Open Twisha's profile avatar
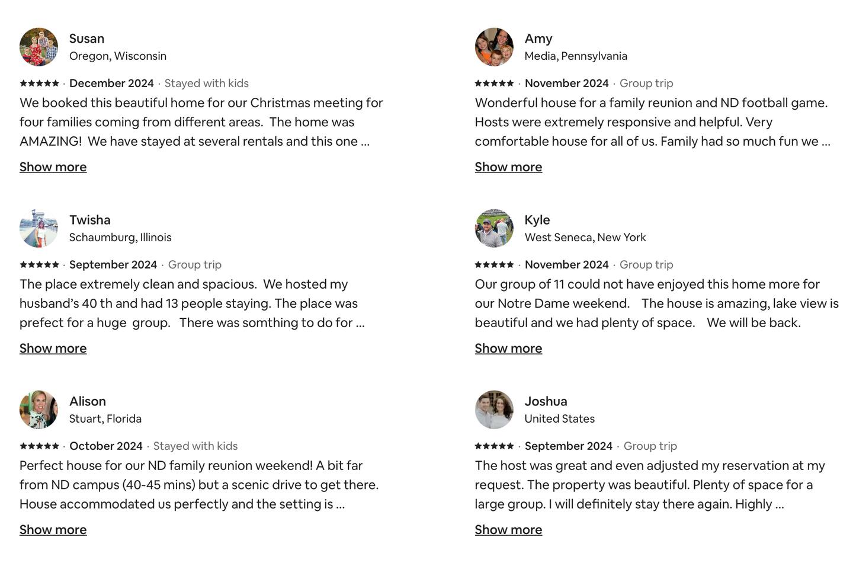853x569 pixels. click(39, 228)
